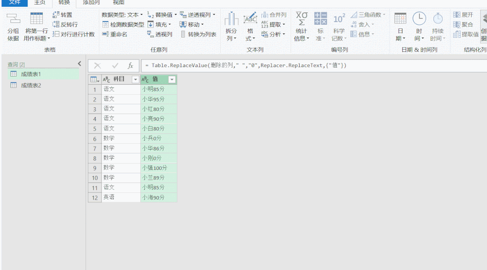Click the 透视列 (Pivot Column) button

coord(160,34)
